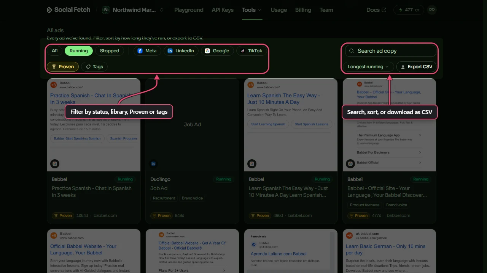Screen dimensions: 487x273
Task: Click the 477 credits lightning badge
Action: point(409,10)
